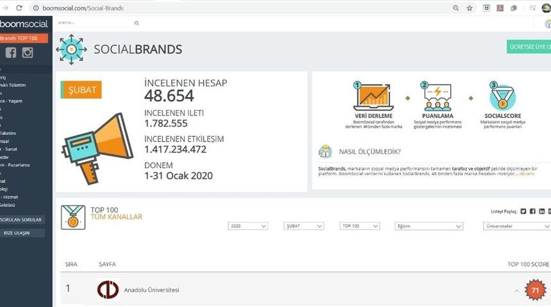Open the 2020 year dropdown

[x=248, y=226]
